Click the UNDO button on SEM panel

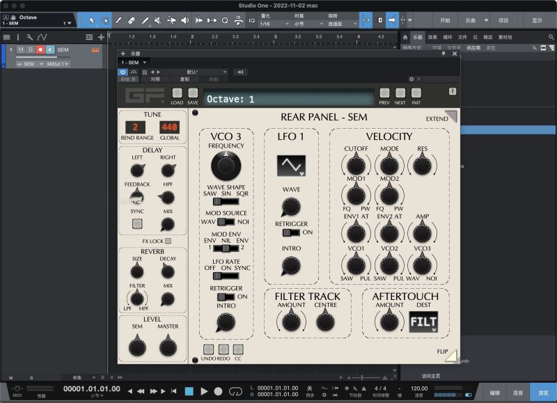(x=208, y=349)
